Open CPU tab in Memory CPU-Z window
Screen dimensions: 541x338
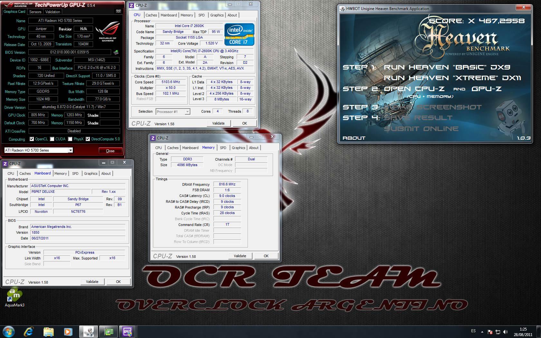[158, 148]
